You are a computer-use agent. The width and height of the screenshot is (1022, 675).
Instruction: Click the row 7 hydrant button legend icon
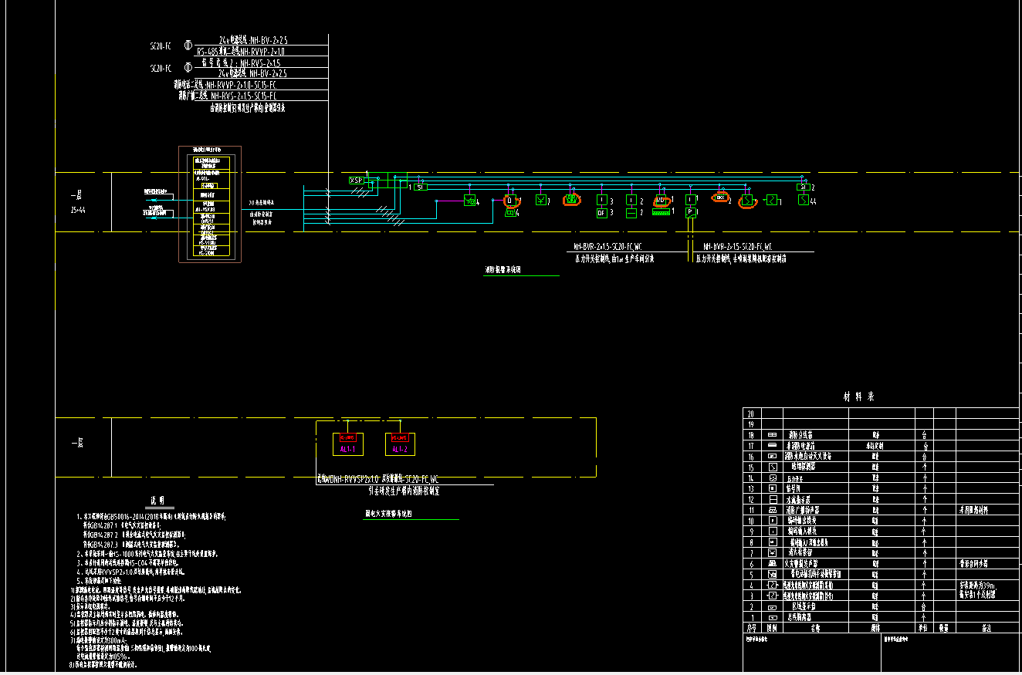pyautogui.click(x=773, y=552)
